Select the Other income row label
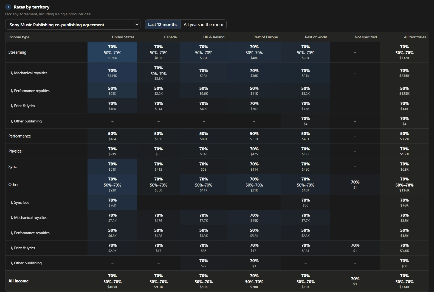Image resolution: width=434 pixels, height=292 pixels. point(13,185)
